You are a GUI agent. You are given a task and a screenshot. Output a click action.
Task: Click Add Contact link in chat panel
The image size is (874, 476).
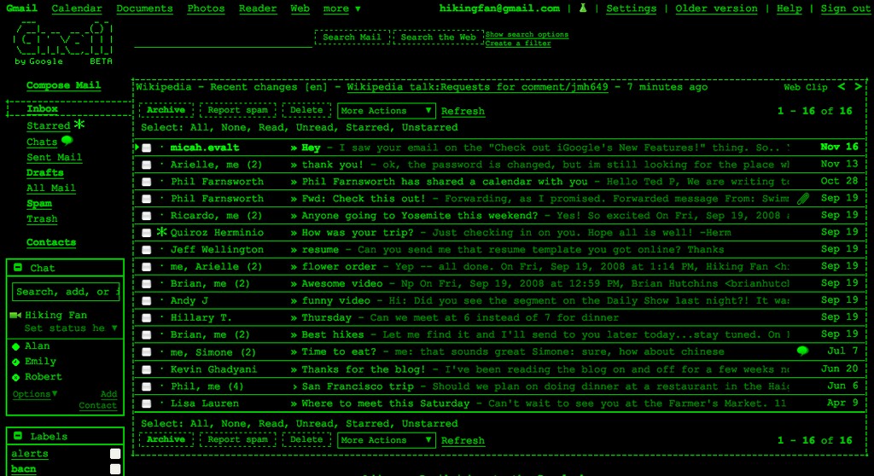(x=98, y=399)
